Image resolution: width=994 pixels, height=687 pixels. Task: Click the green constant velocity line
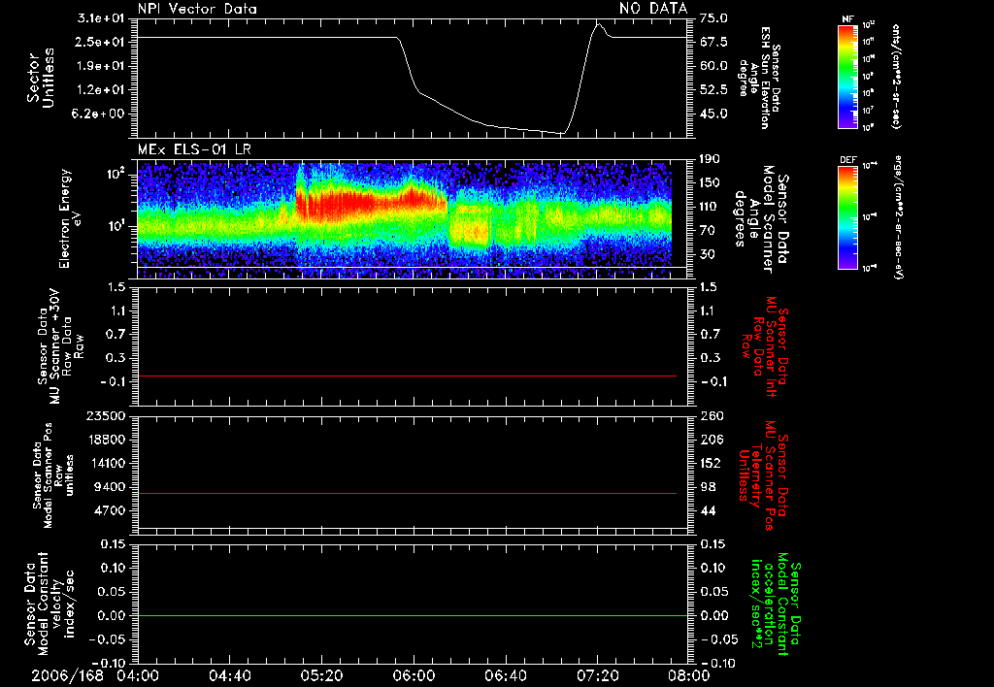[x=412, y=615]
